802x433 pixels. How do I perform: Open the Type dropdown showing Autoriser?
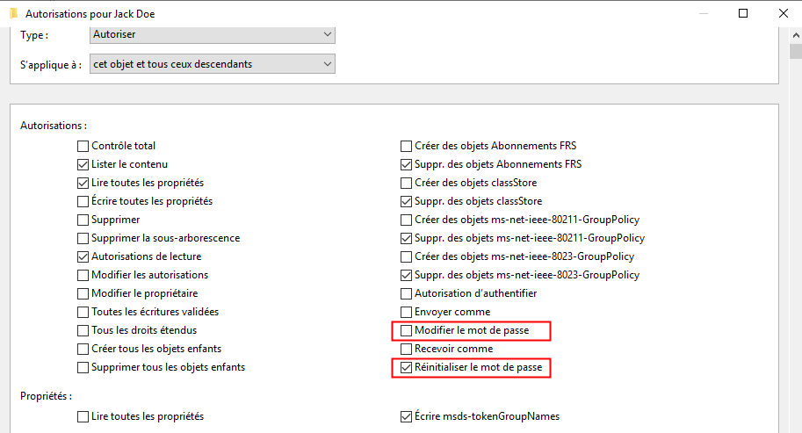213,34
